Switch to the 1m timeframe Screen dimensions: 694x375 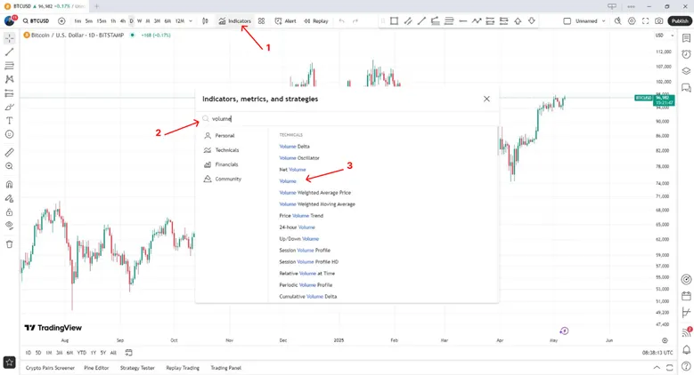78,20
